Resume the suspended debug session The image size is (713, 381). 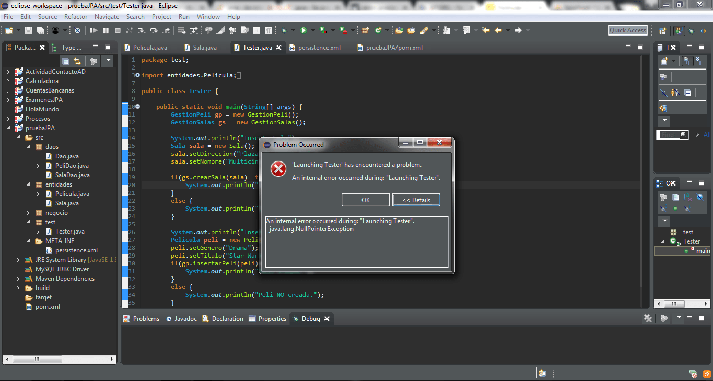[94, 30]
